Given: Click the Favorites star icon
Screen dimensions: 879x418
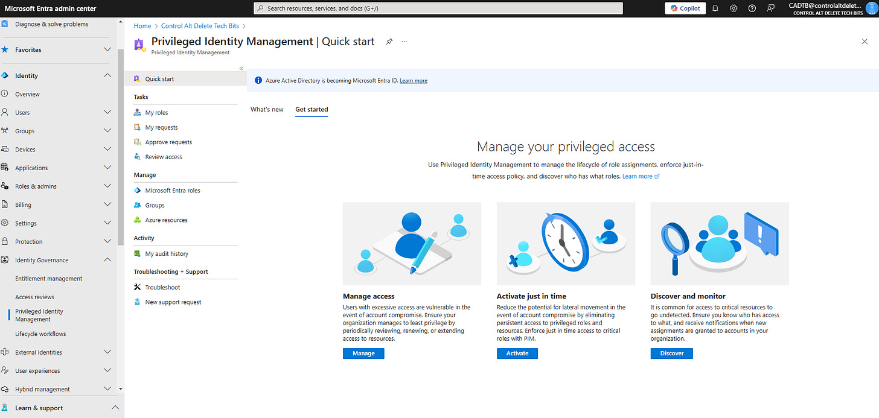Looking at the screenshot, I should pyautogui.click(x=5, y=49).
